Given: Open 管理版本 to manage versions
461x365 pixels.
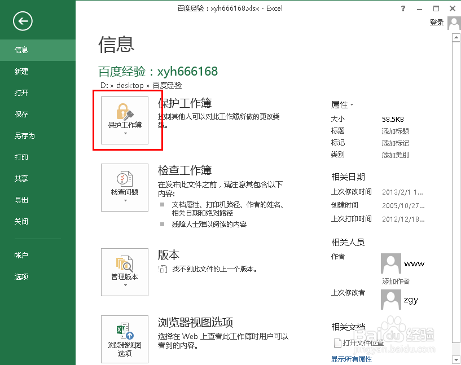Looking at the screenshot, I should (125, 268).
